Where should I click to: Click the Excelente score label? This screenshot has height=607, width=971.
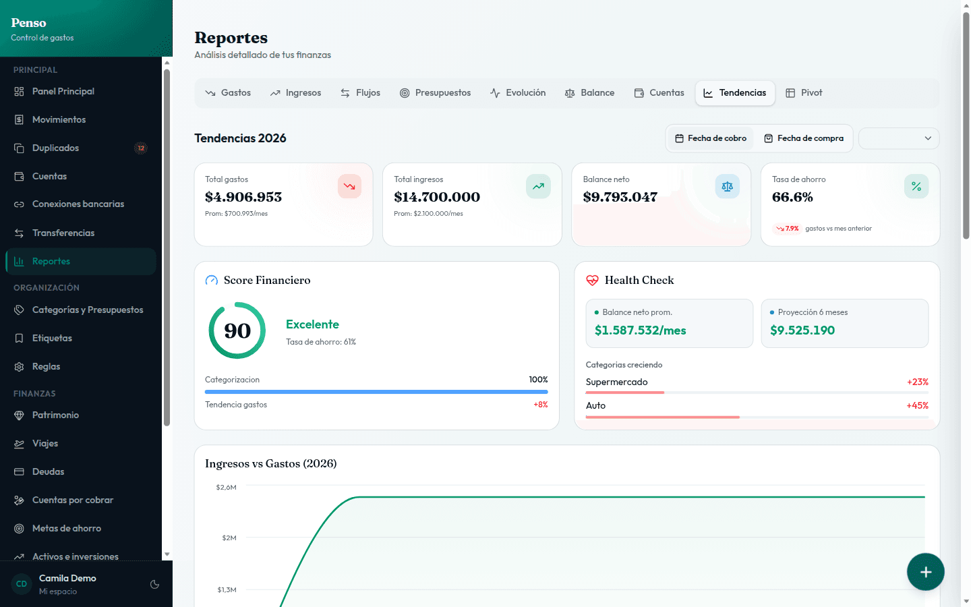[312, 324]
